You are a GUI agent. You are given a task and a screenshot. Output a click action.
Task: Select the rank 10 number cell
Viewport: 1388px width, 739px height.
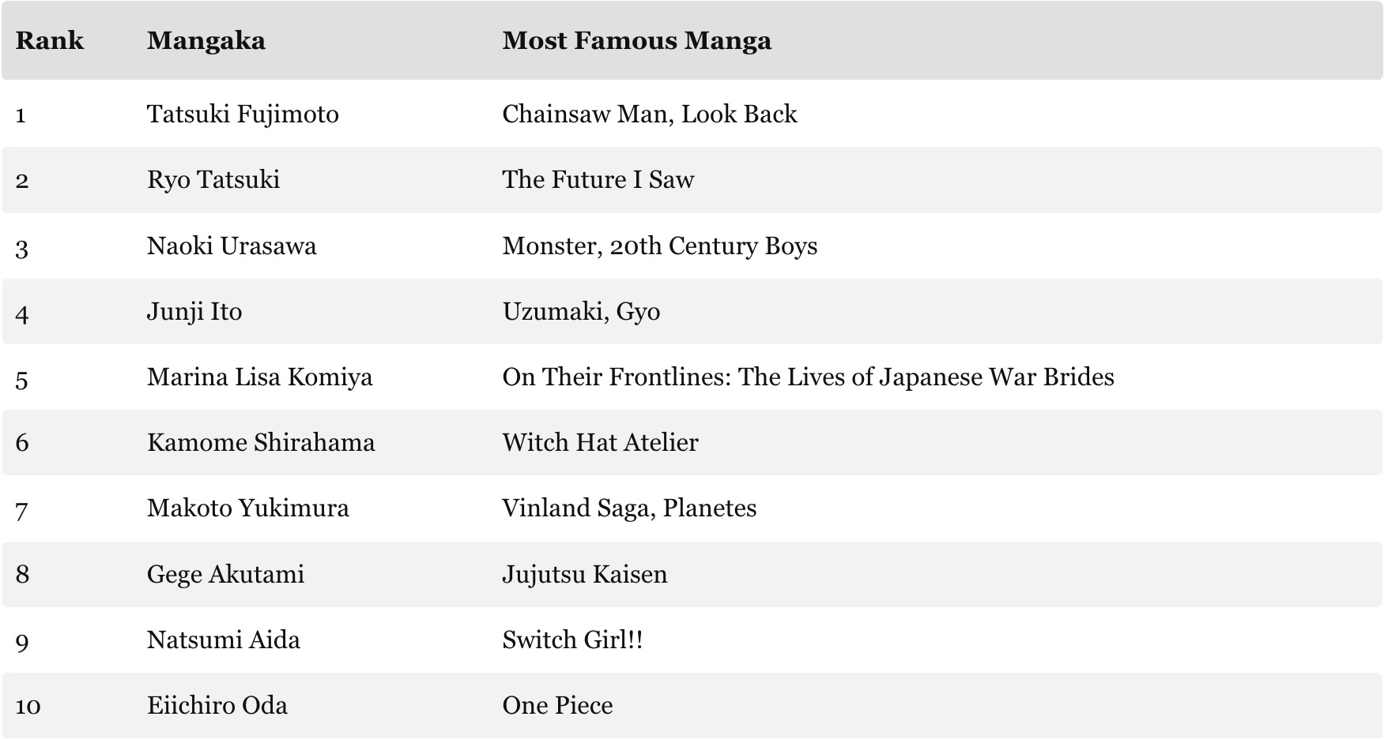(28, 706)
